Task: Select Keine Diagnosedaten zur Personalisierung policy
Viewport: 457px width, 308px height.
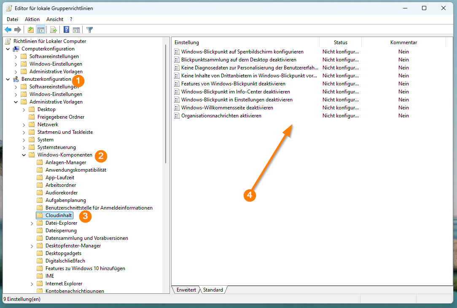Action: (x=250, y=68)
